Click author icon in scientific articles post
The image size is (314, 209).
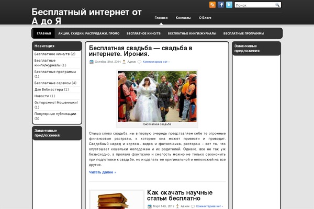[x=177, y=206]
